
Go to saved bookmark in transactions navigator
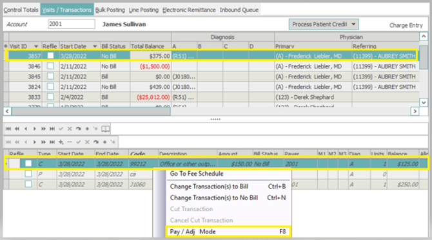click(x=113, y=142)
